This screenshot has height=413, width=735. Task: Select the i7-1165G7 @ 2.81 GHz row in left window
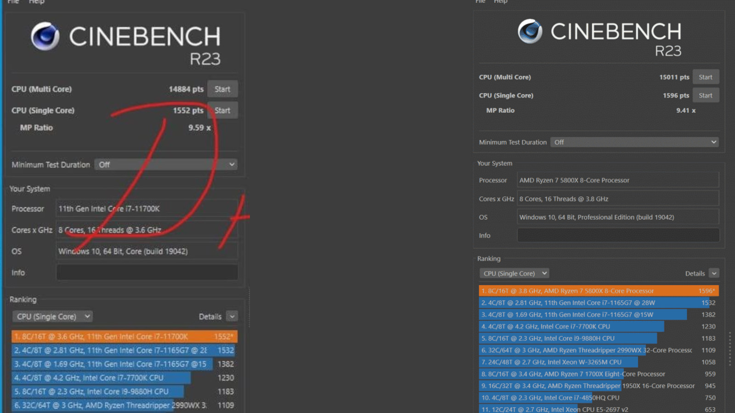tap(124, 350)
